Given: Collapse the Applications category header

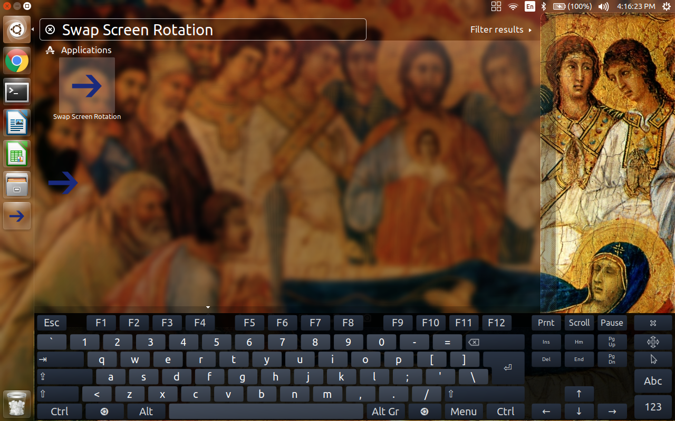Looking at the screenshot, I should 79,50.
